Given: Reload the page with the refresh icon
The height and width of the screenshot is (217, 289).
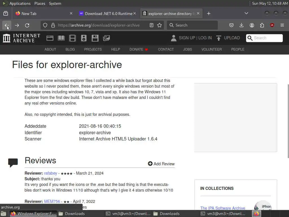Looking at the screenshot, I should point(27,25).
